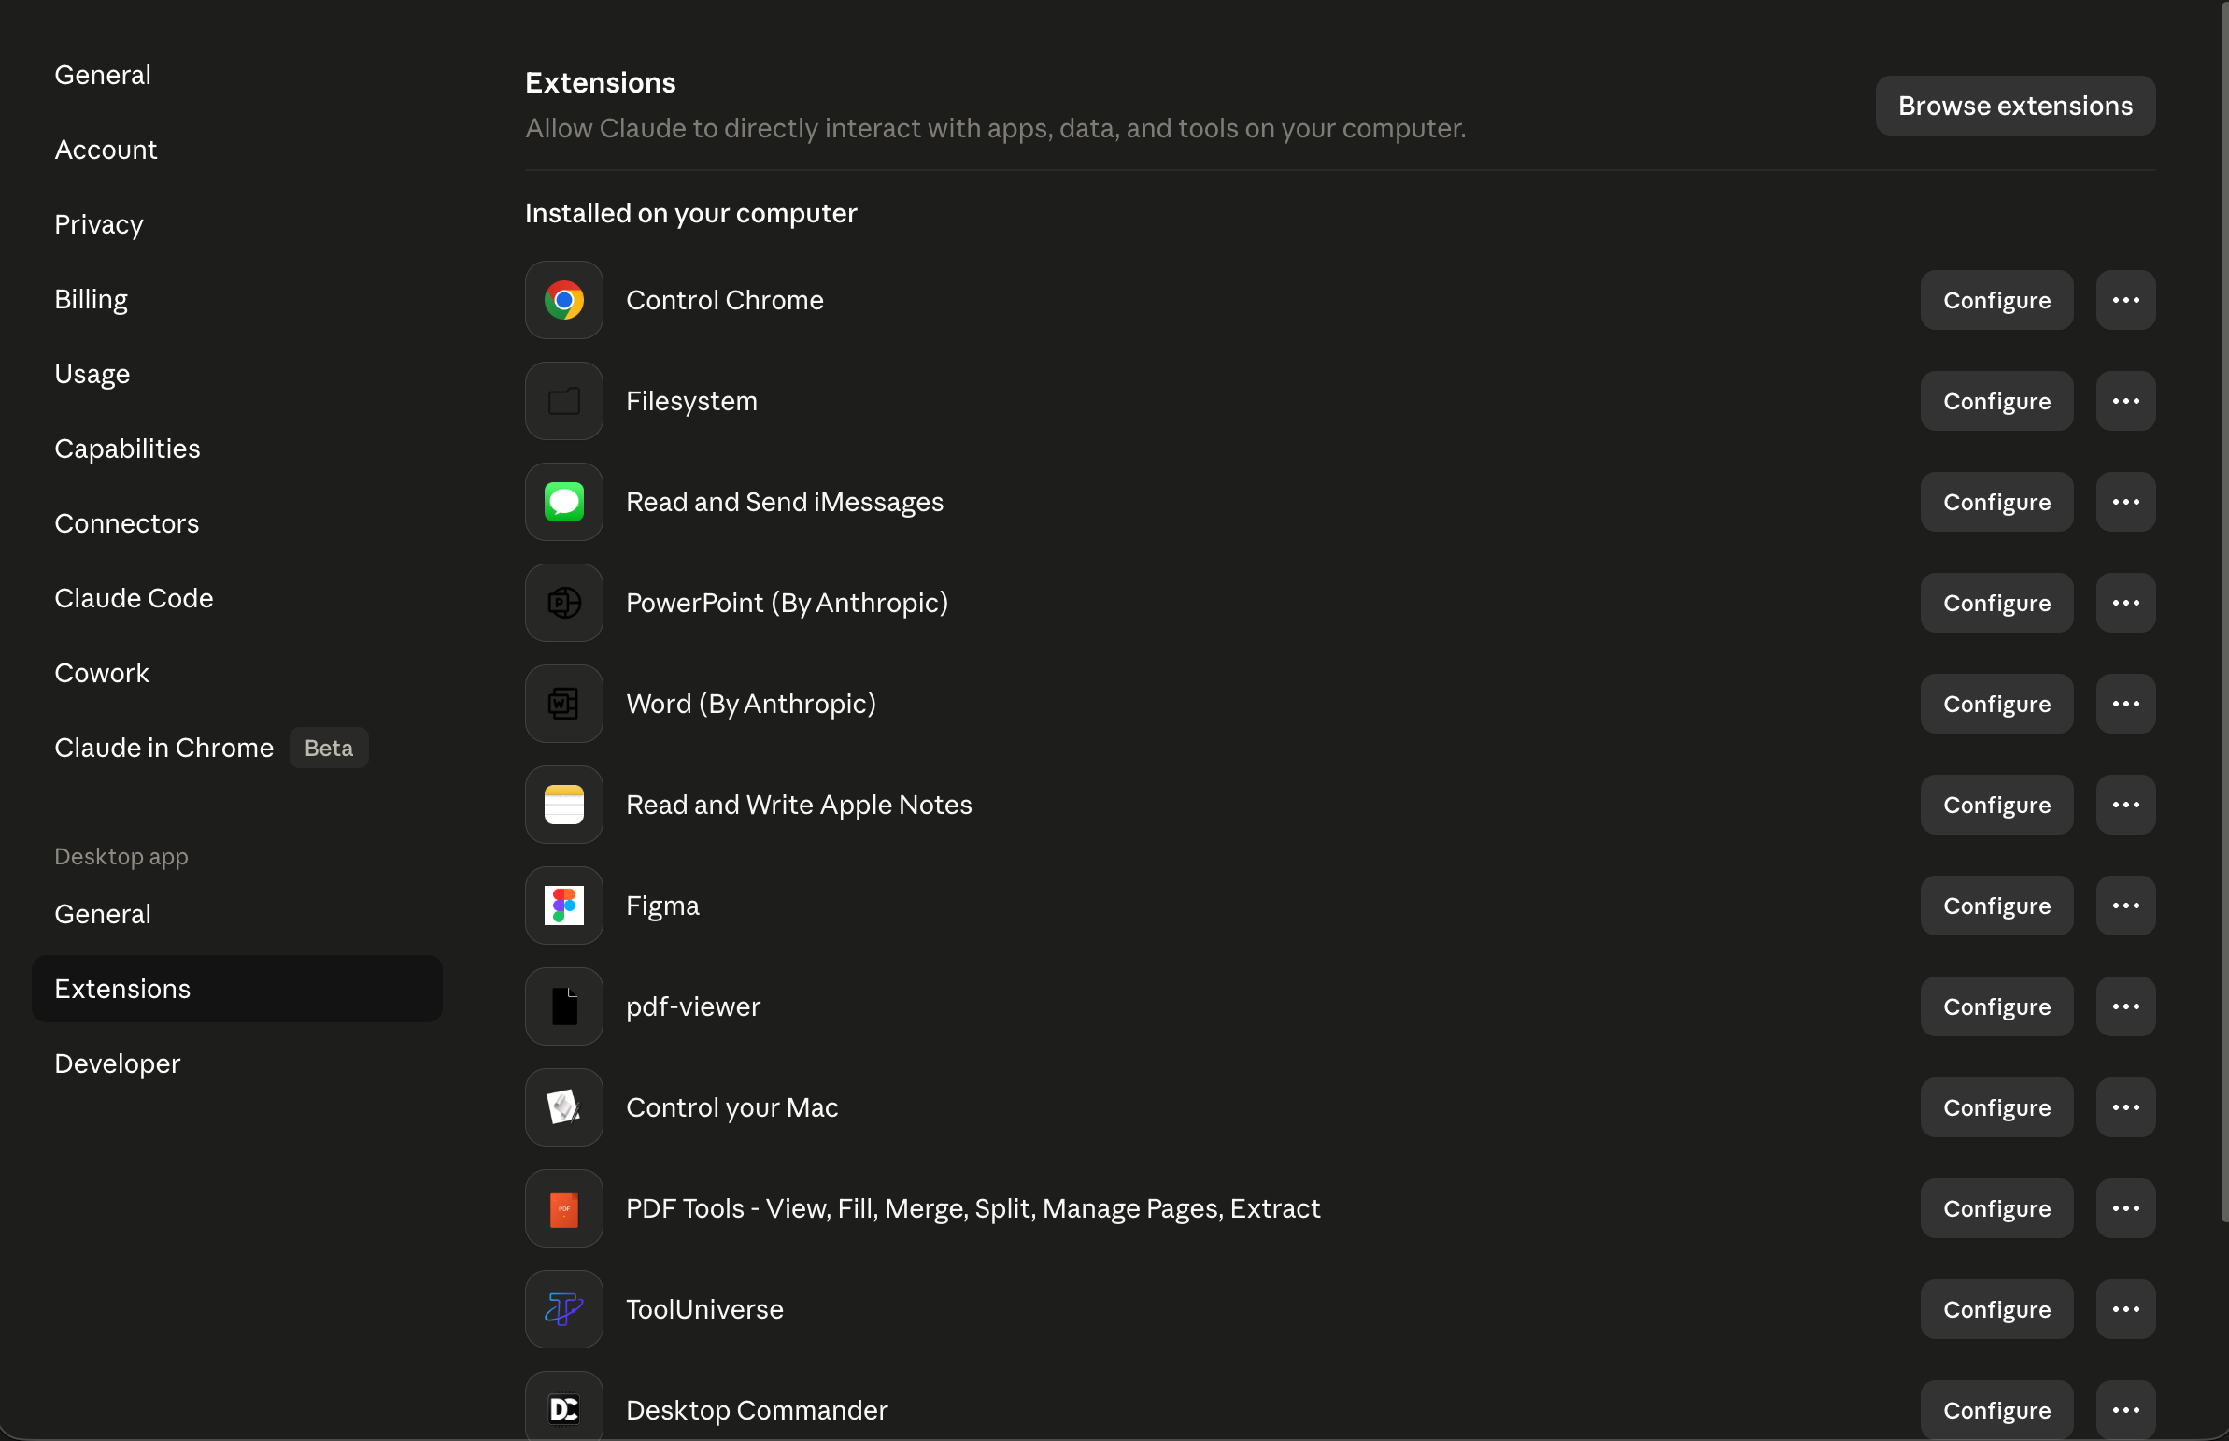Configure PowerPoint (By Anthropic)
The height and width of the screenshot is (1441, 2229).
(x=1997, y=604)
